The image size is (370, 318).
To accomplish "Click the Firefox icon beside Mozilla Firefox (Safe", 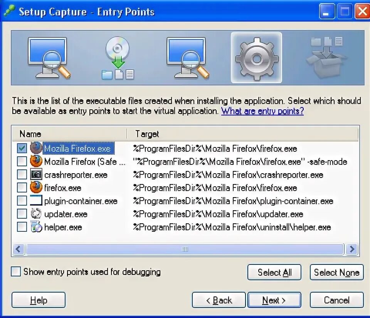I will (36, 161).
